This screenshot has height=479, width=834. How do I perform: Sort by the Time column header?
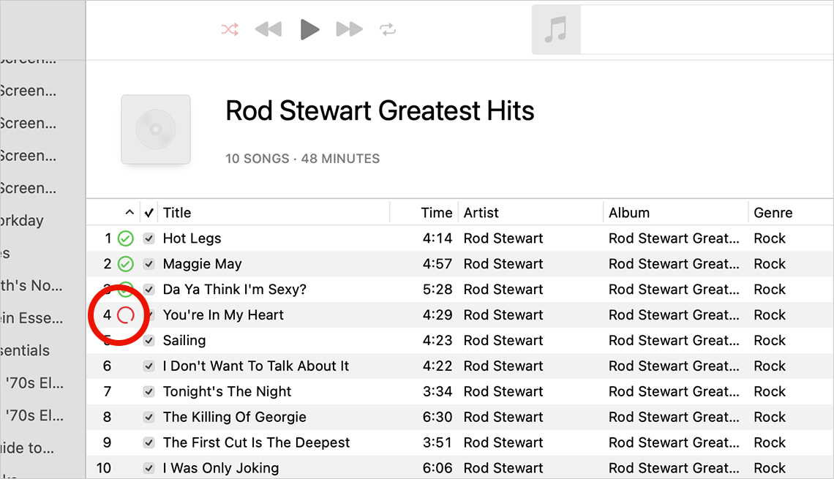[436, 213]
